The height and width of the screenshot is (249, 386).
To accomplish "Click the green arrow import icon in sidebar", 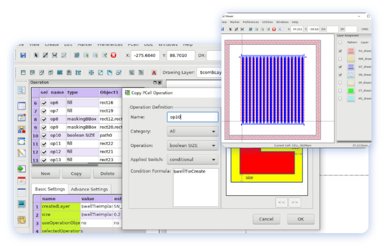I will [x=21, y=169].
